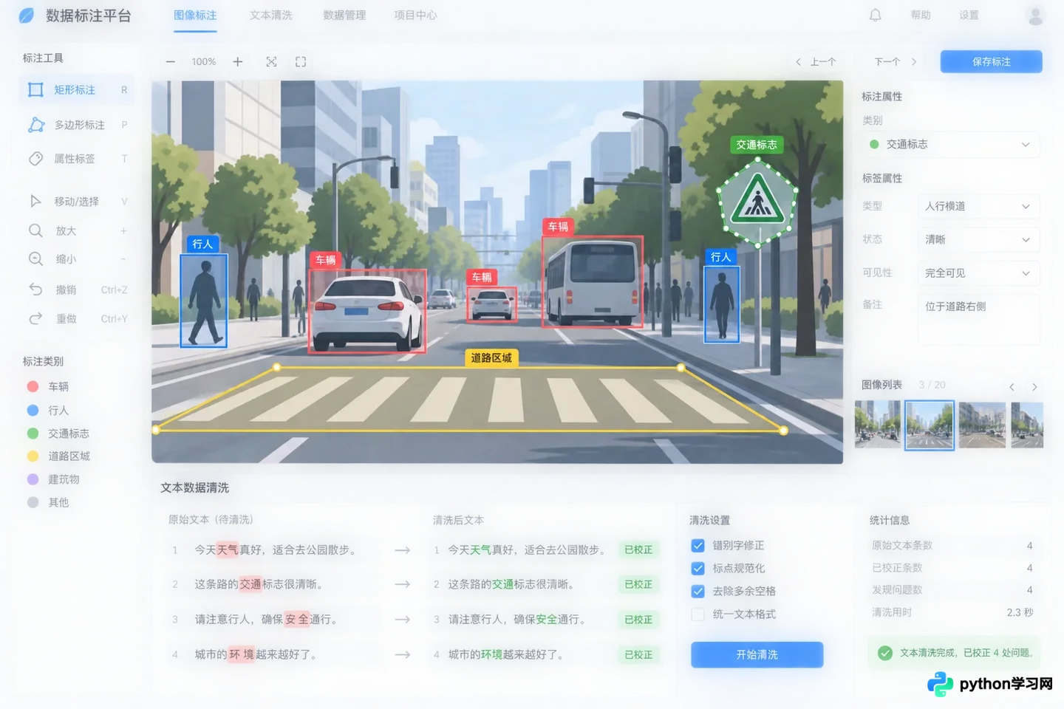Select the 矩形标注 rectangle tool
The image size is (1064, 709).
pyautogui.click(x=76, y=90)
